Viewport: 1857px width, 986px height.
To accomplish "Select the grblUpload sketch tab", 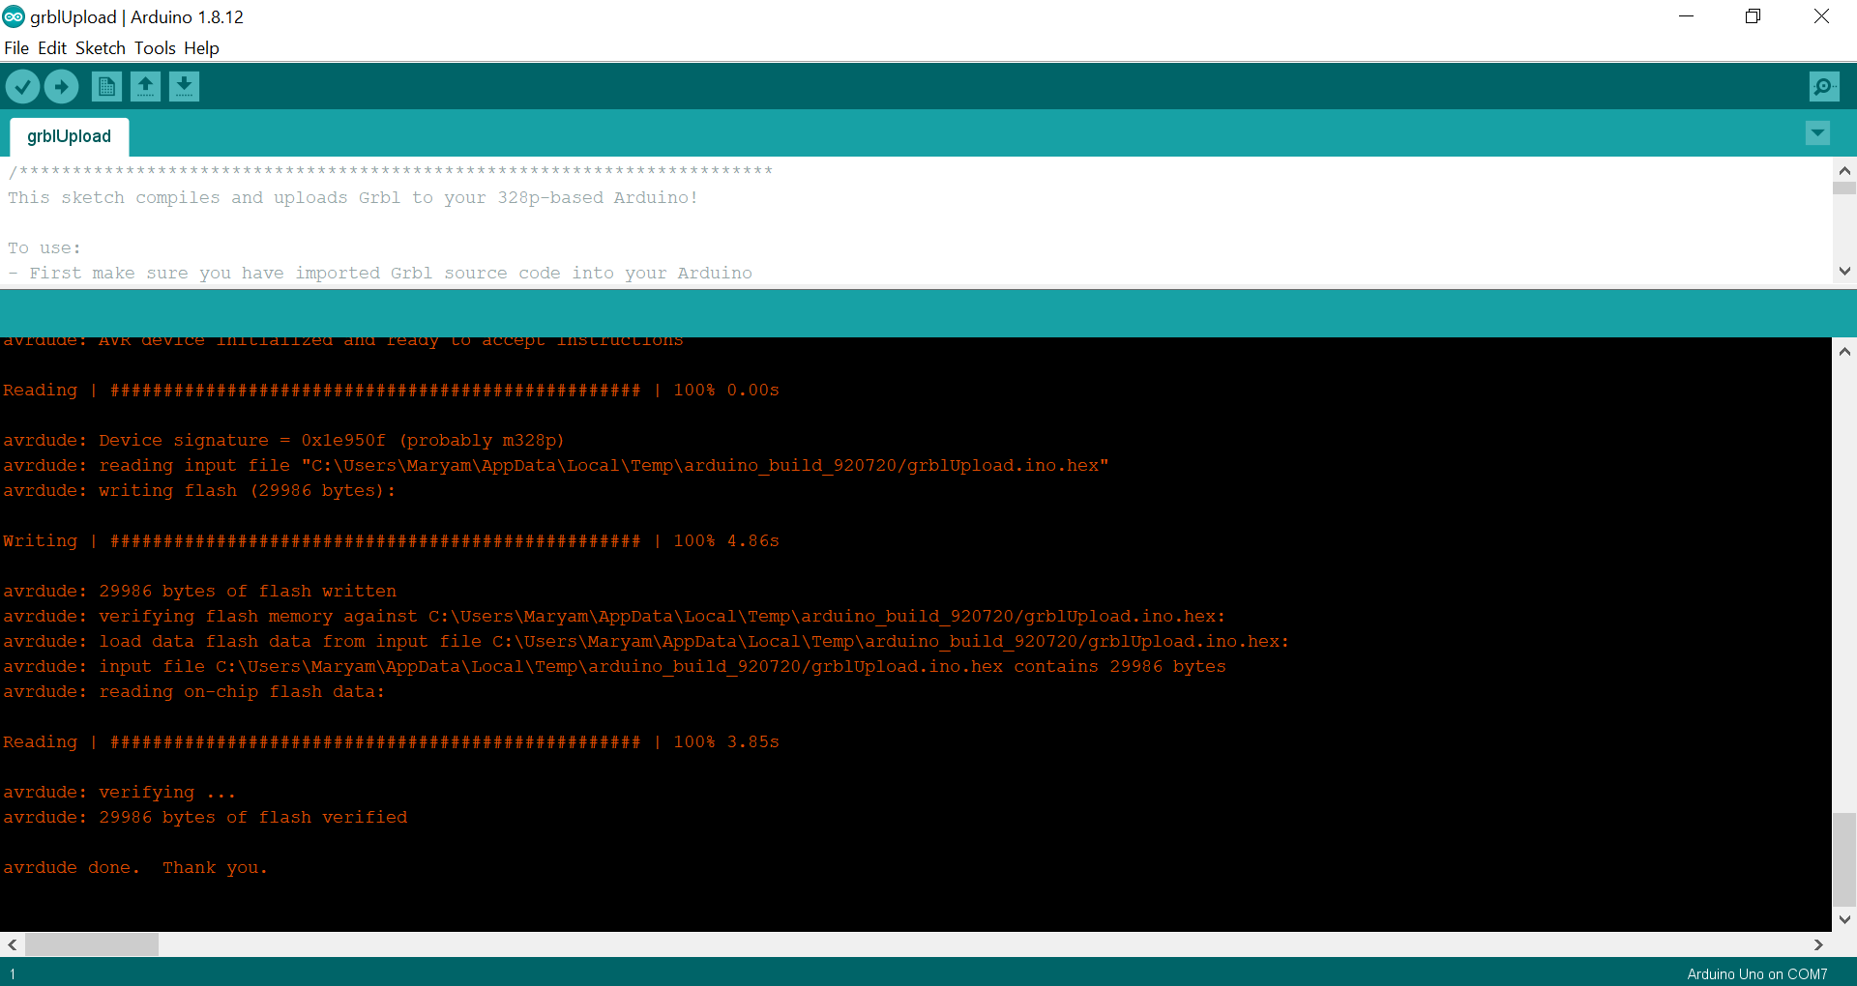I will (70, 136).
